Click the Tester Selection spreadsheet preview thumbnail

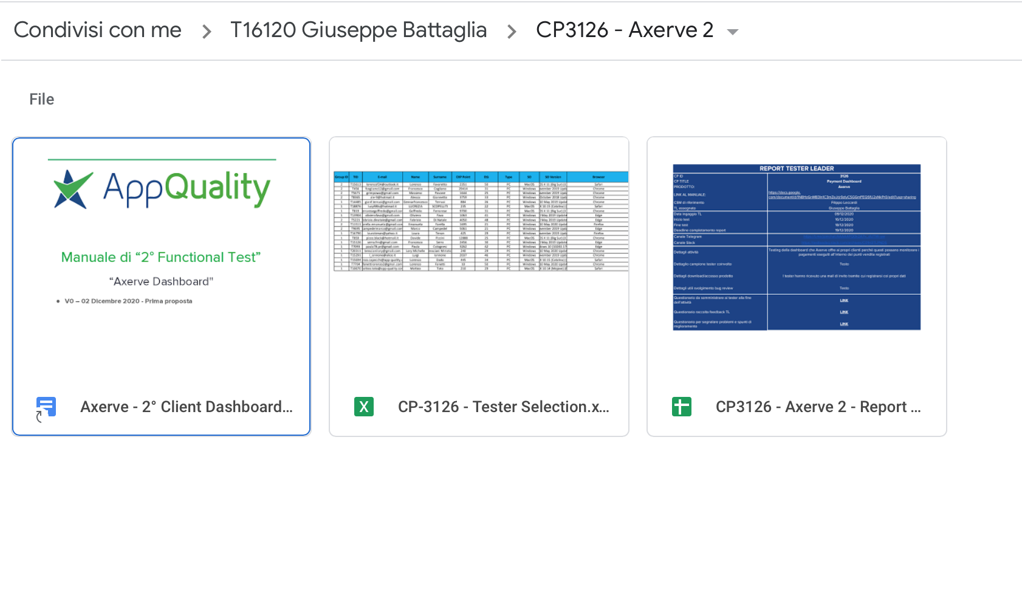(x=481, y=221)
